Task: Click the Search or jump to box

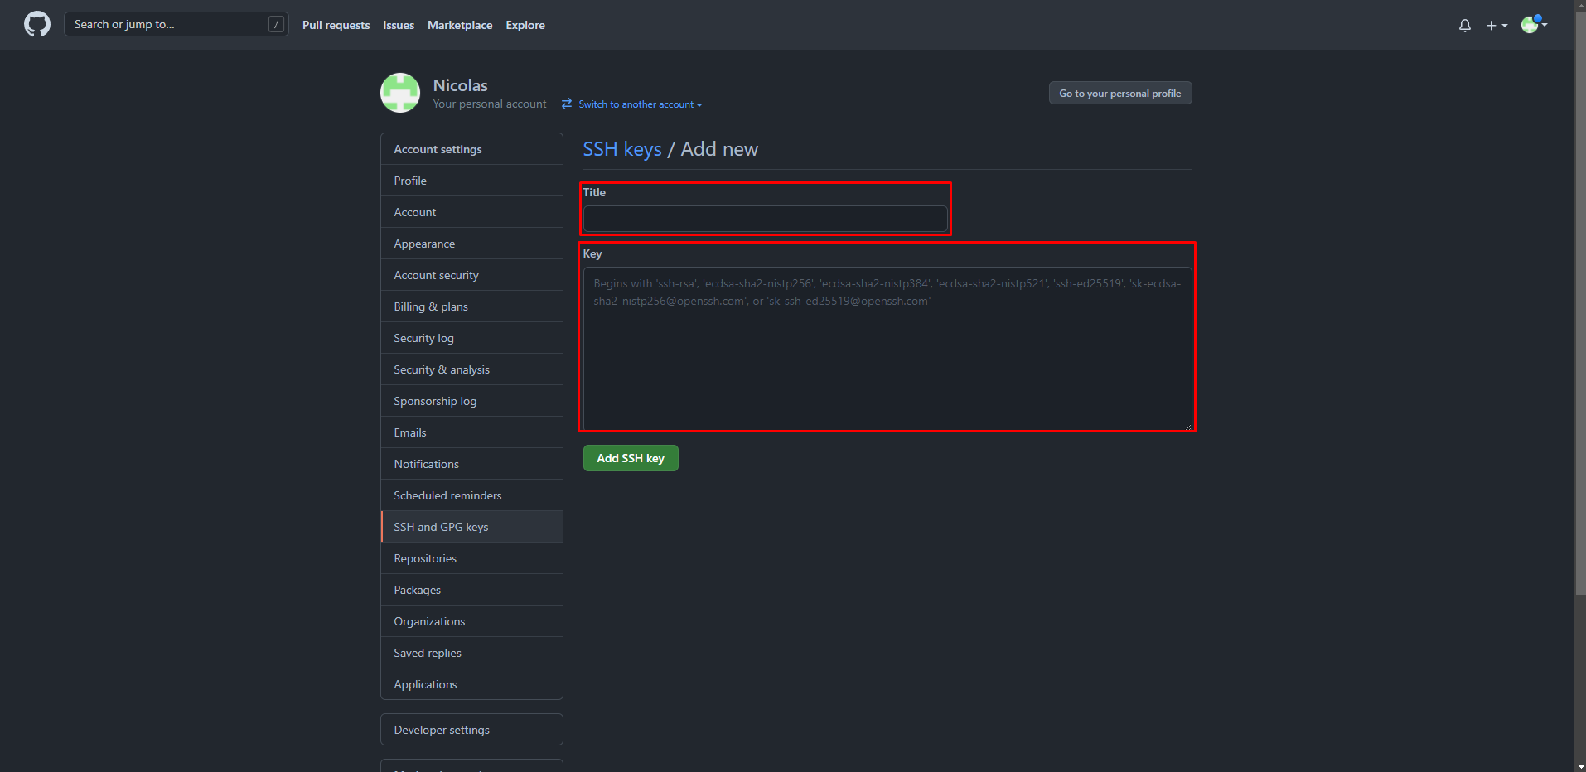Action: coord(166,25)
